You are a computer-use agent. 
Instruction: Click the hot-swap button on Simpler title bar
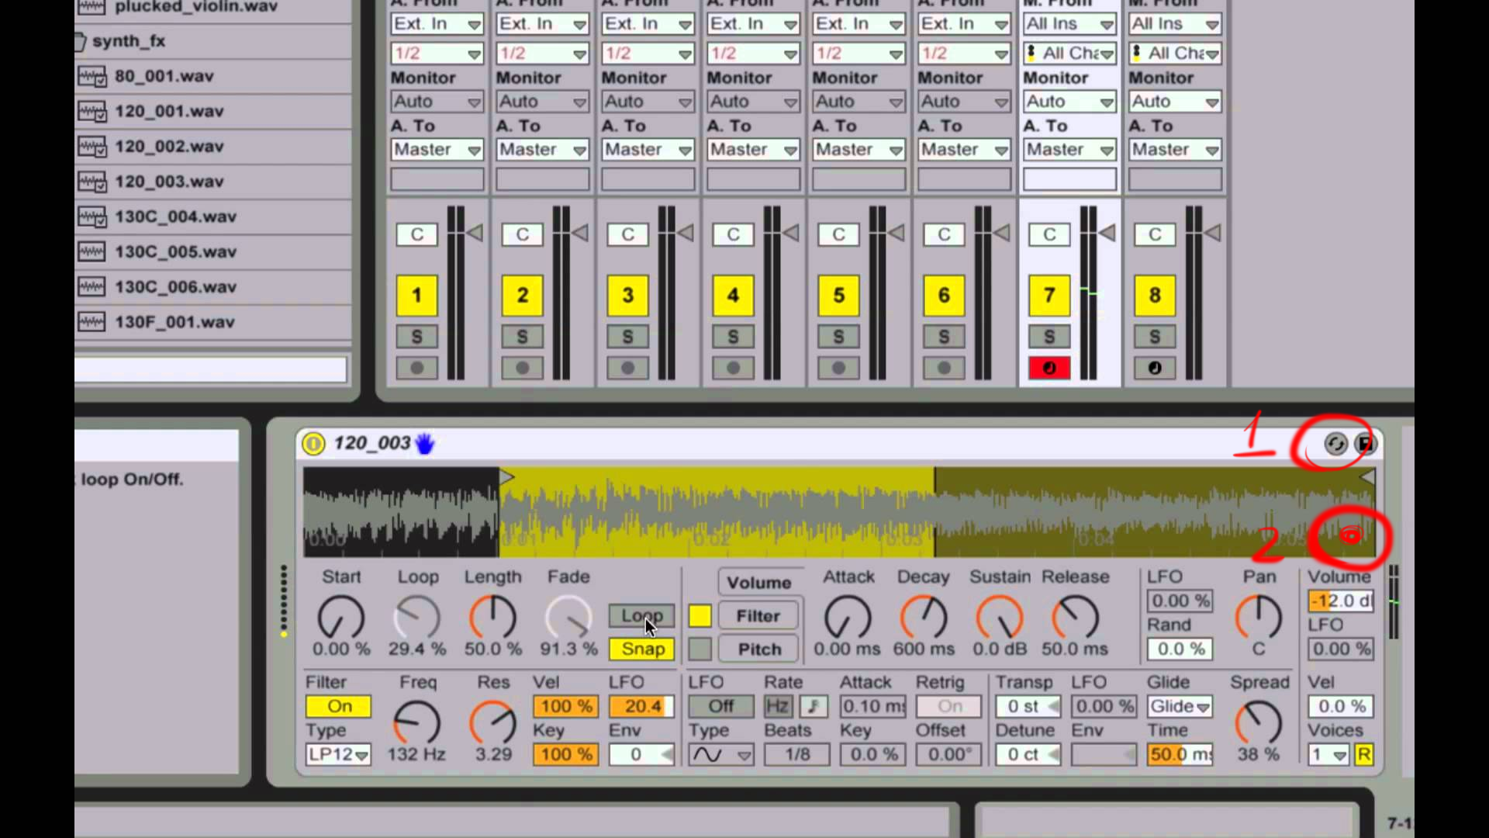coord(1335,444)
